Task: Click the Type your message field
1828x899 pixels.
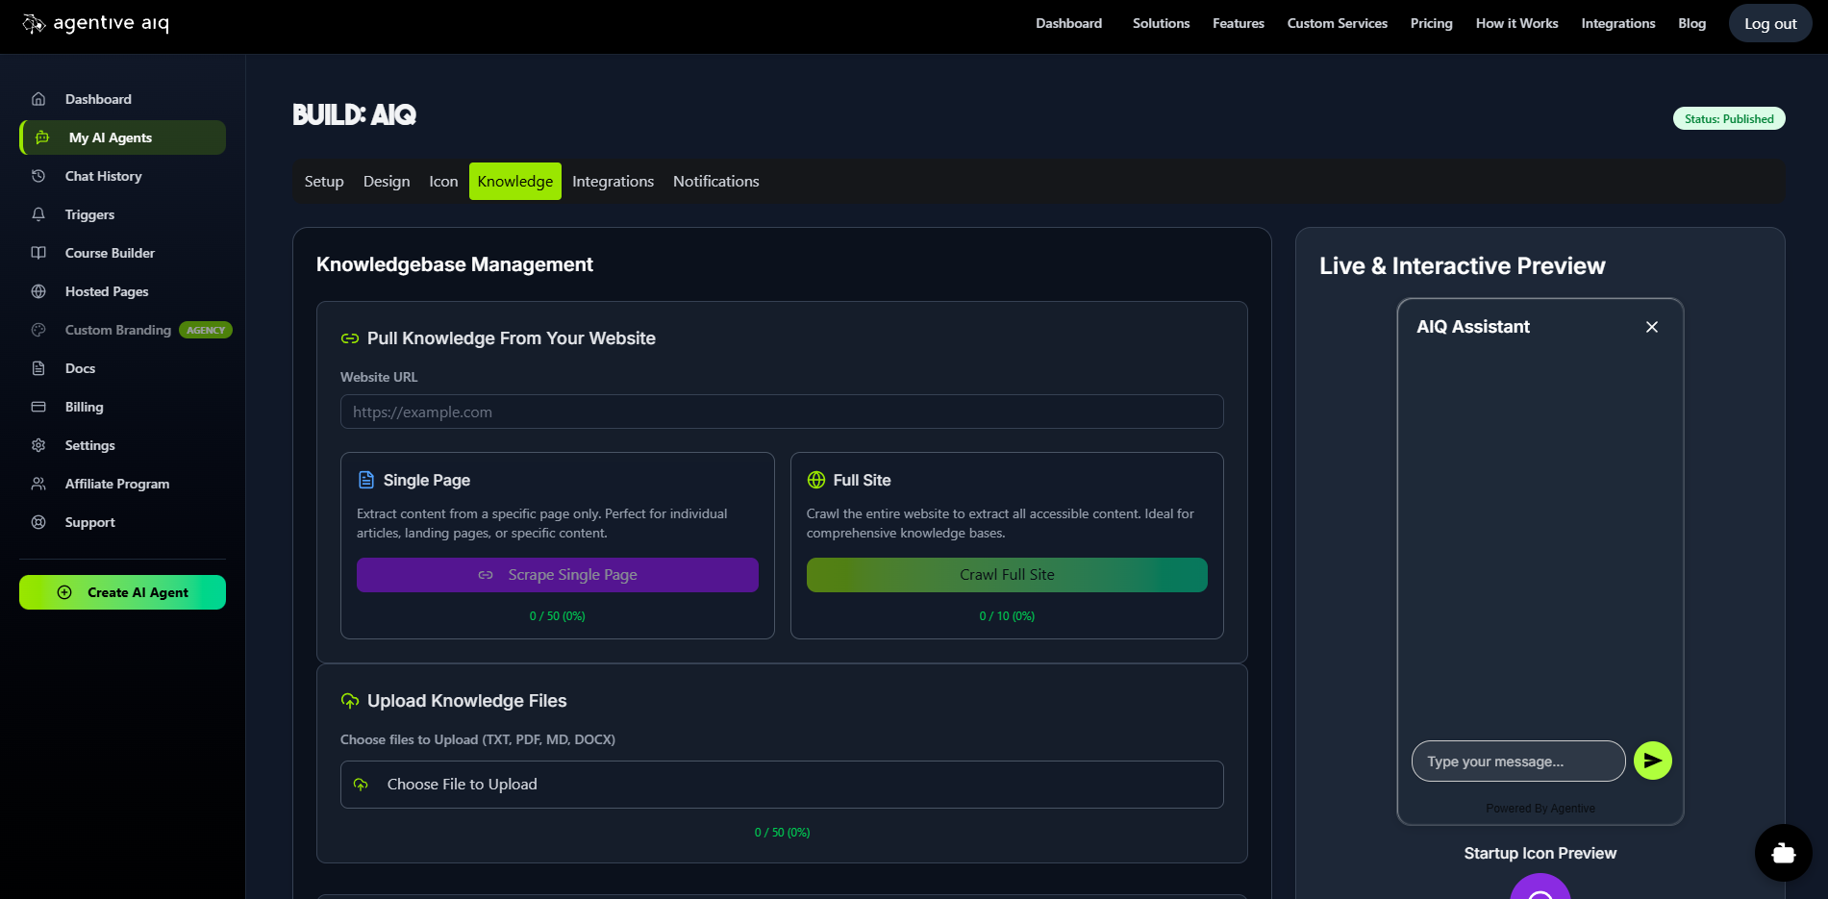Action: 1518,762
